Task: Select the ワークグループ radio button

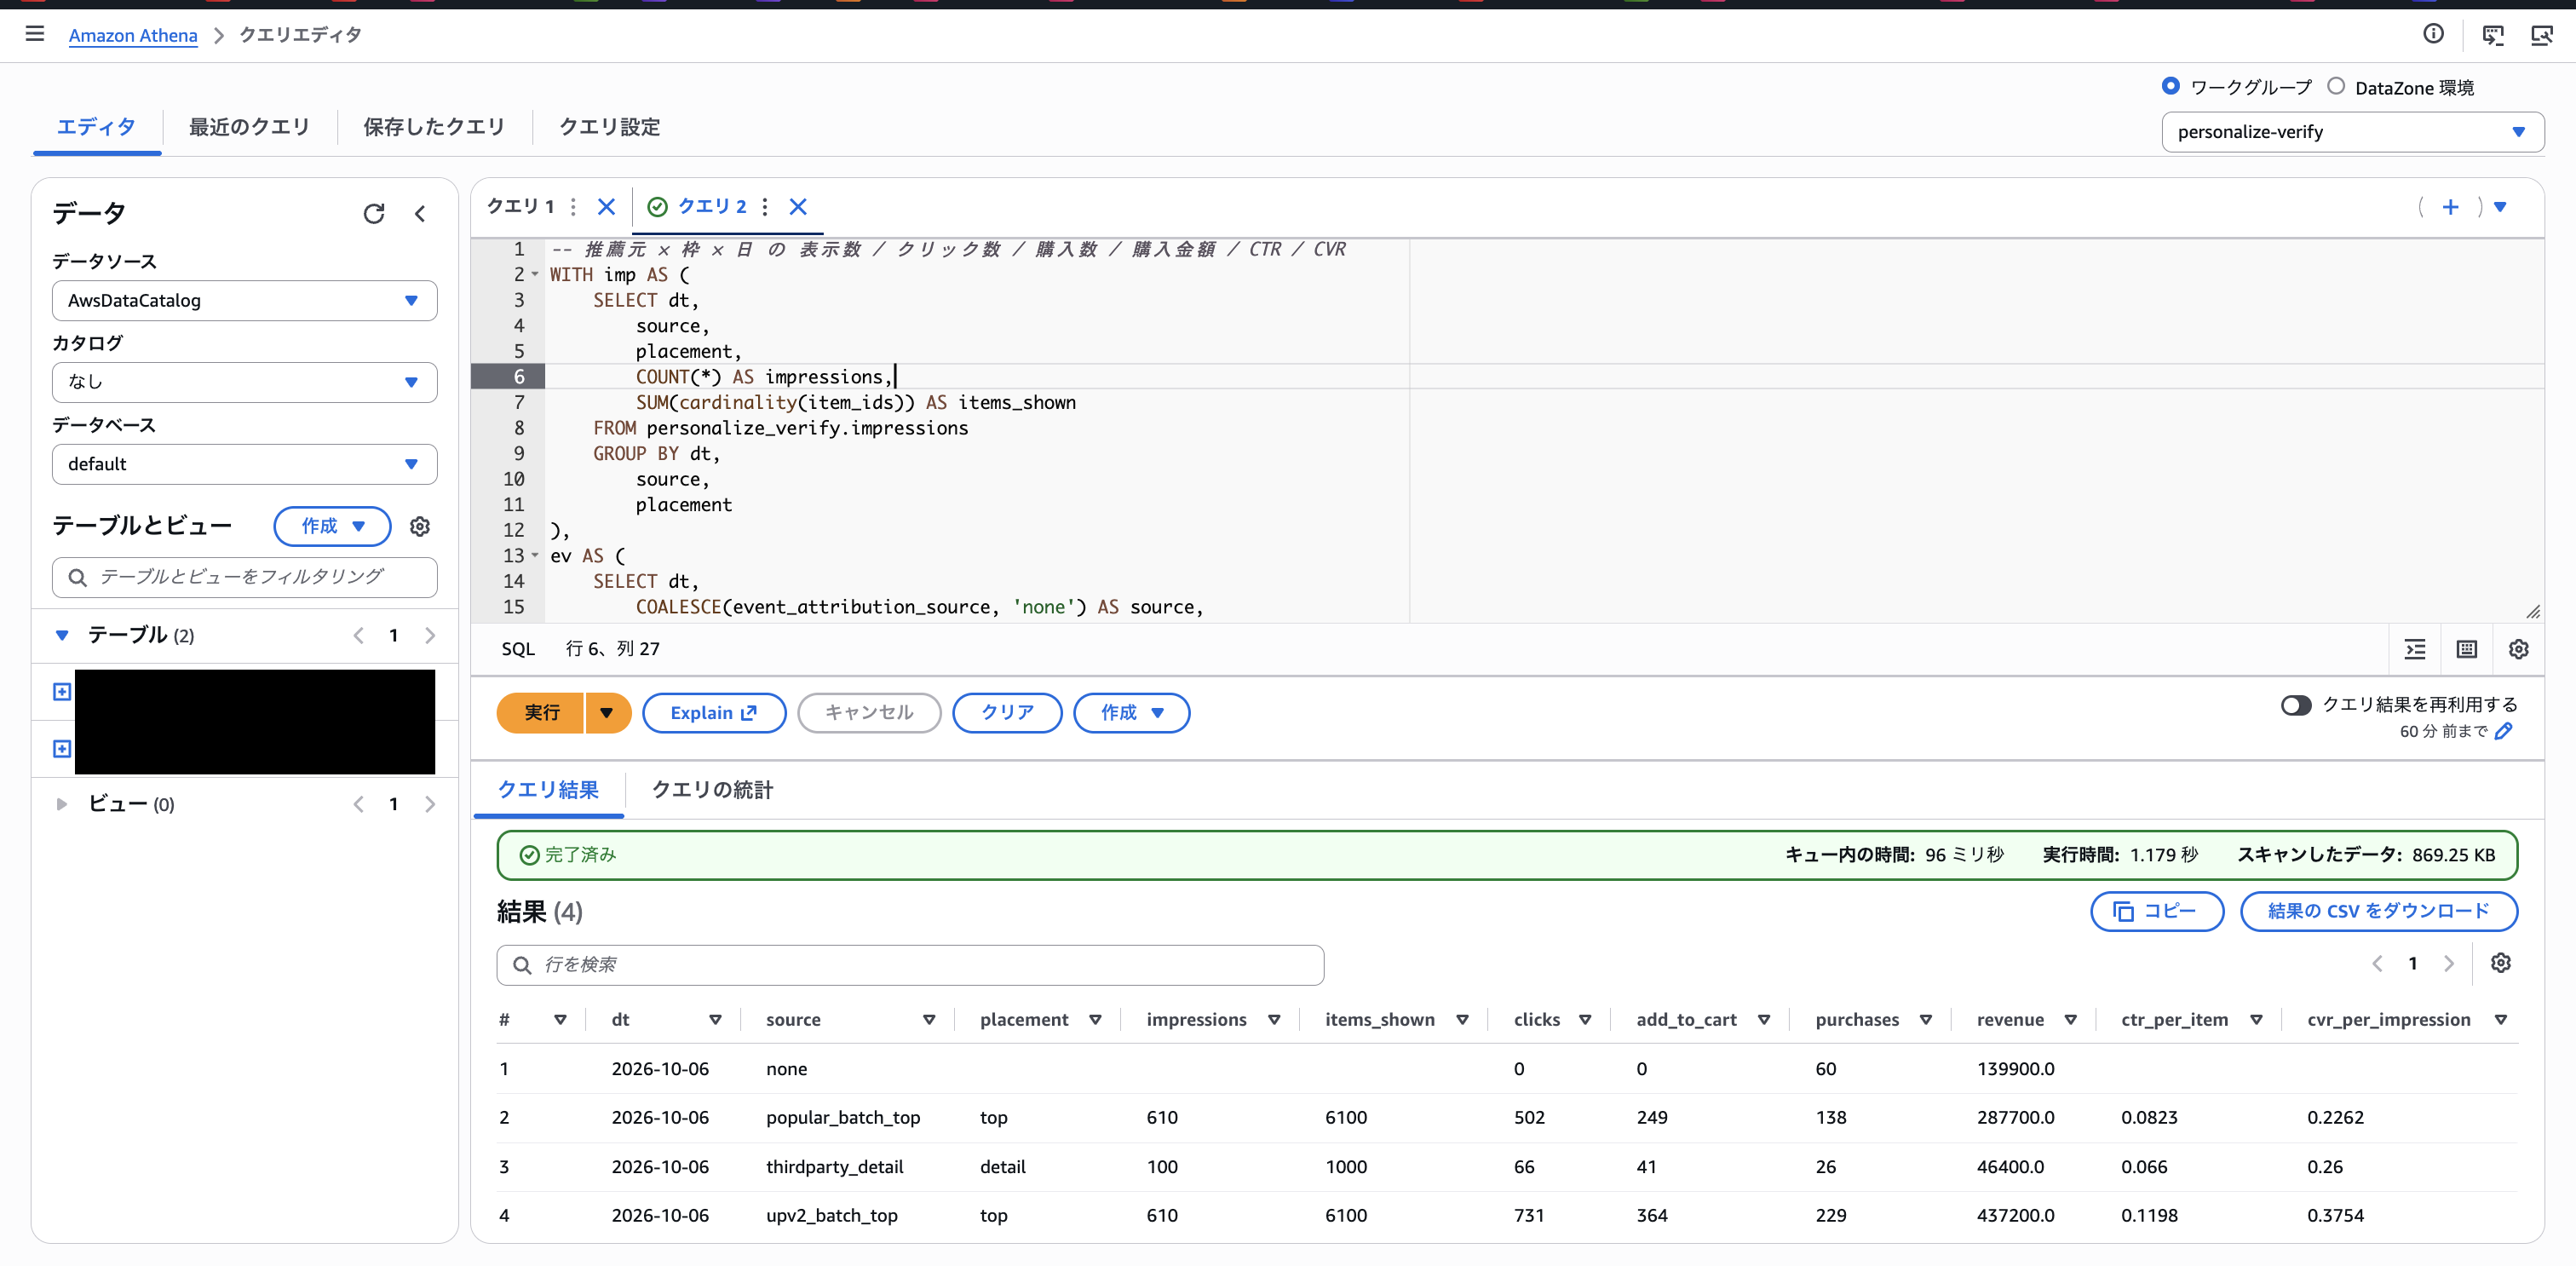Action: 2171,86
